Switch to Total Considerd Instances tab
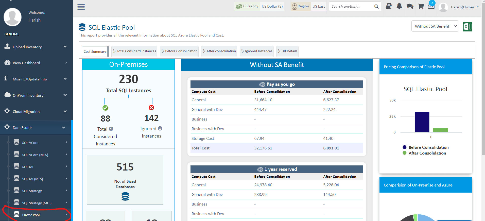485x221 pixels. point(134,51)
